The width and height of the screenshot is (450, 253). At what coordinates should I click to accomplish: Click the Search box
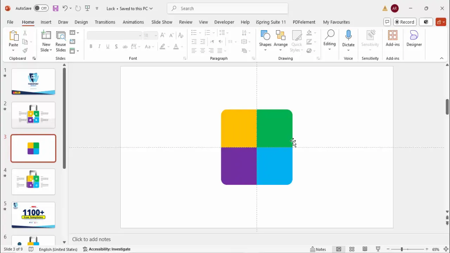(228, 8)
